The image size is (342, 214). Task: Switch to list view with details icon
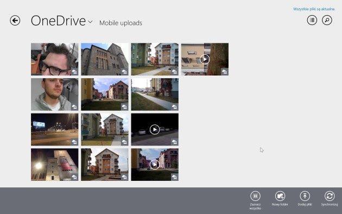pyautogui.click(x=312, y=20)
